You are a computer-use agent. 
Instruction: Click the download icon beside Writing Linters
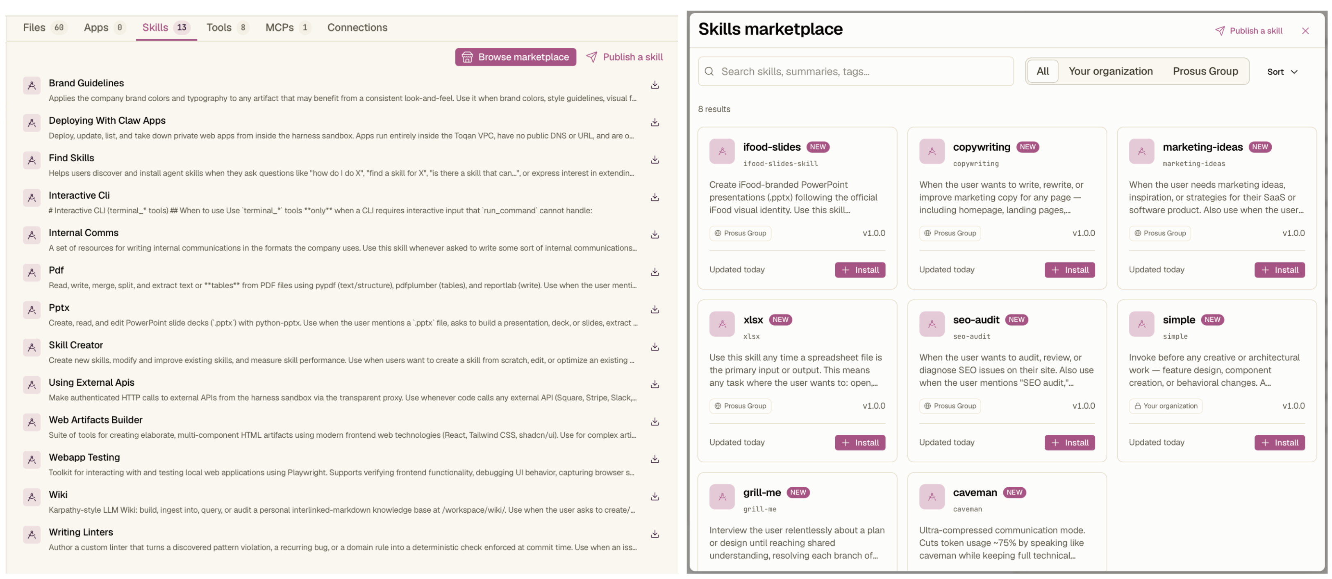(655, 534)
